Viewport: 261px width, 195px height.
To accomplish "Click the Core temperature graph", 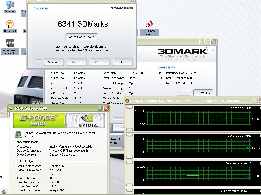I will coord(199,173).
